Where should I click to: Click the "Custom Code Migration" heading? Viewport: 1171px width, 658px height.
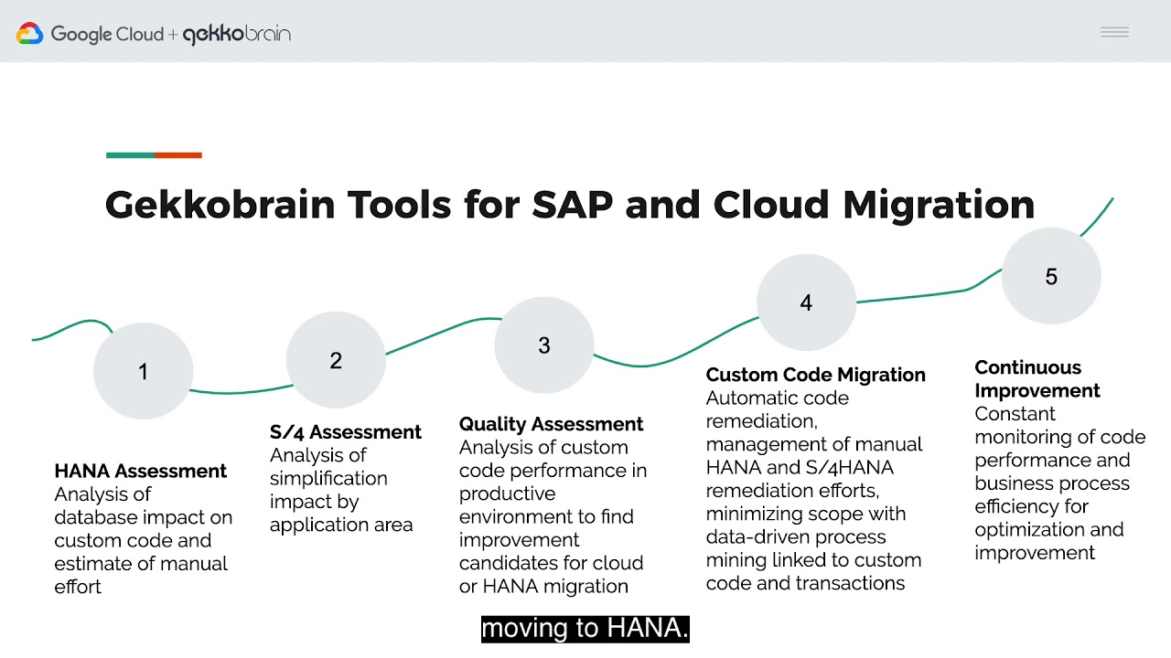[x=816, y=375]
